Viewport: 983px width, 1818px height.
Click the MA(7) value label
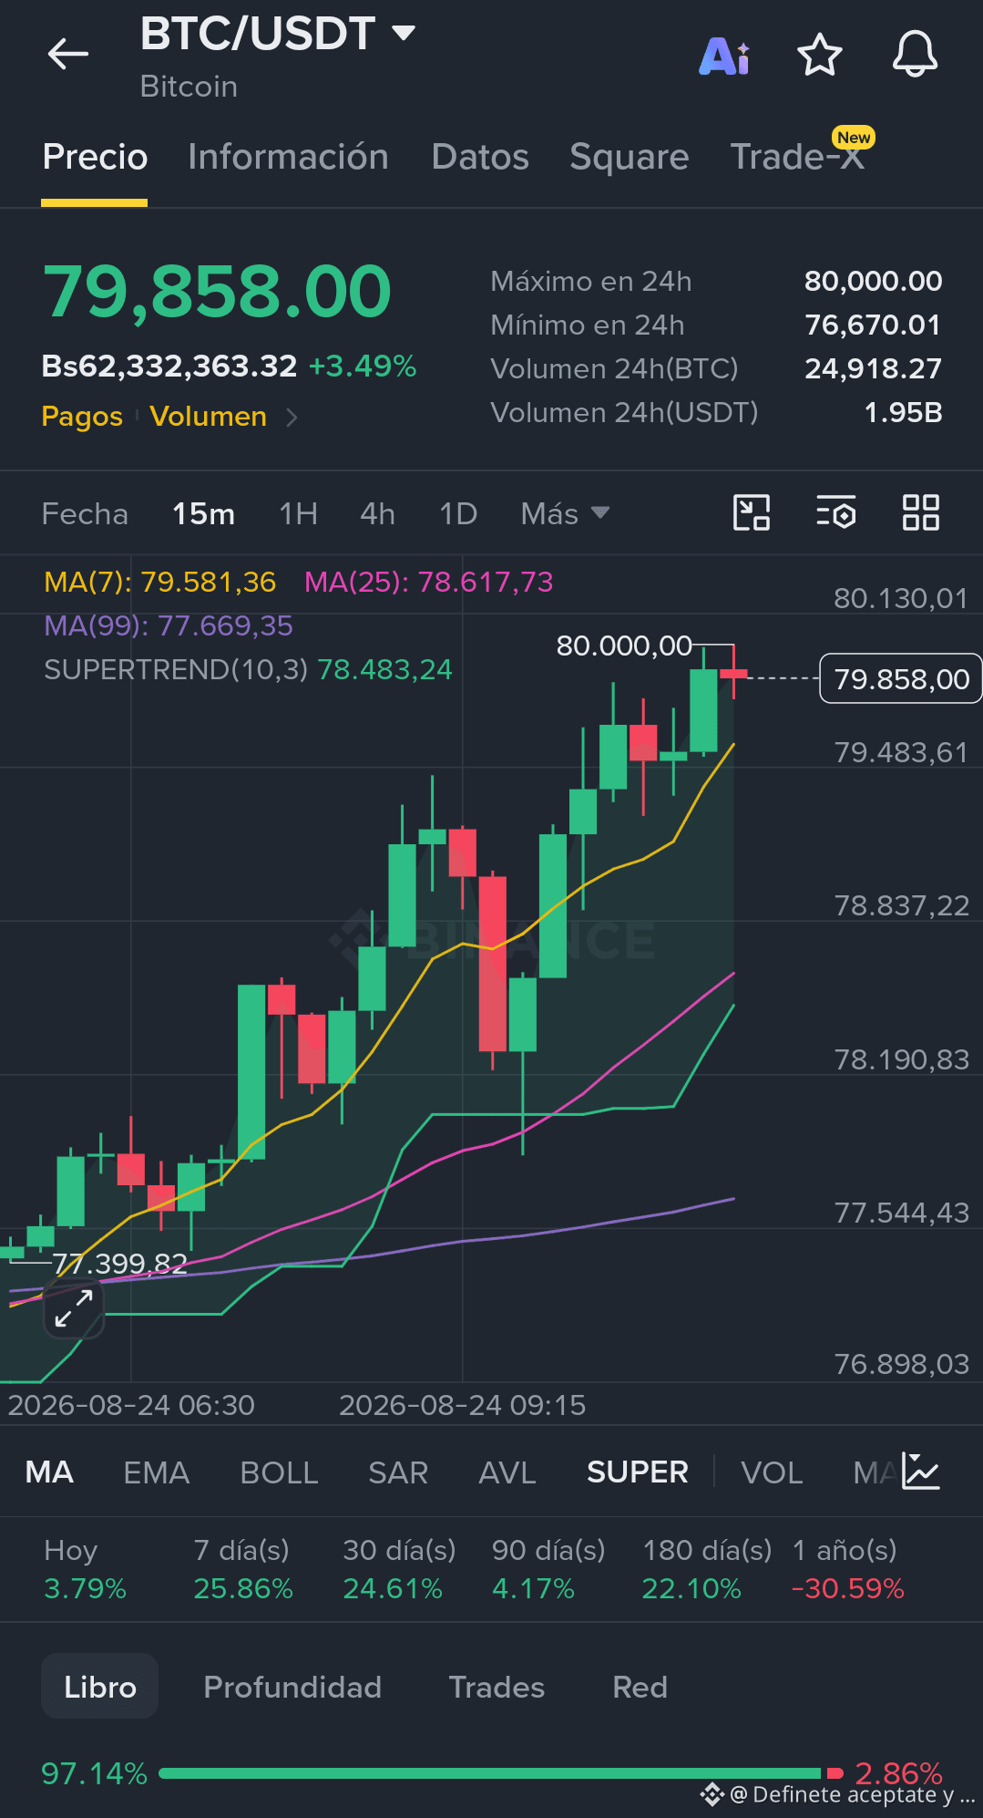click(159, 582)
